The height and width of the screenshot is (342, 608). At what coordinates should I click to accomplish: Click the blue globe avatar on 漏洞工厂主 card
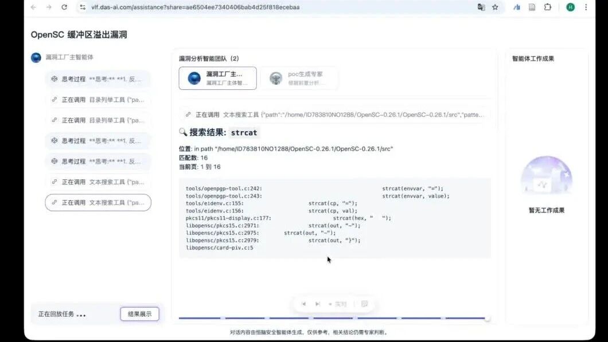(194, 78)
